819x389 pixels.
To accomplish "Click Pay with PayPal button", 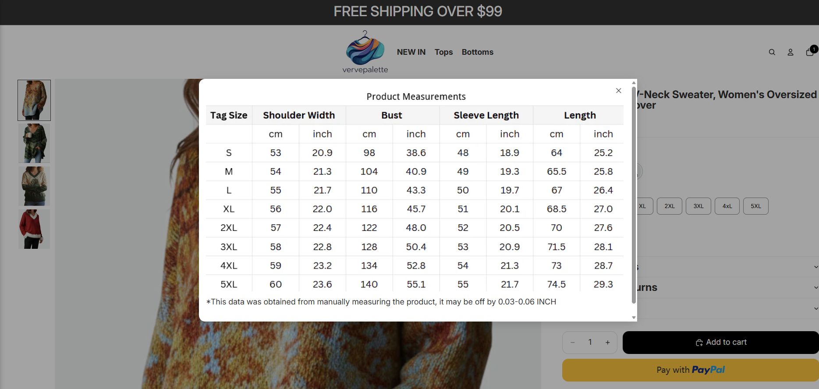I will 690,370.
